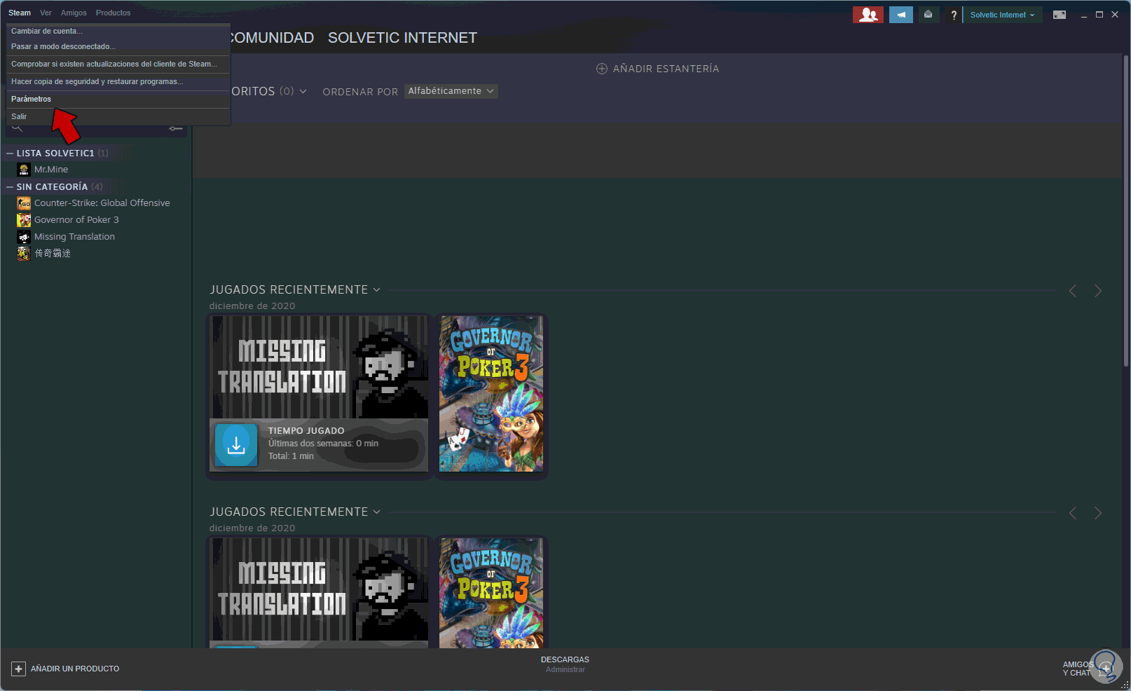Go to next games in second Jugados Recientemente shelf
The image size is (1131, 691).
click(1098, 513)
